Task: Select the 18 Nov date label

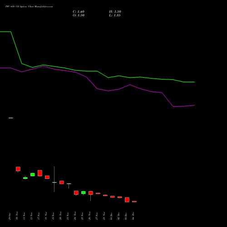Action: click(46, 216)
